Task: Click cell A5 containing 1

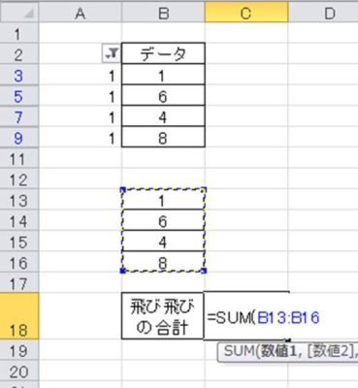Action: (x=81, y=95)
